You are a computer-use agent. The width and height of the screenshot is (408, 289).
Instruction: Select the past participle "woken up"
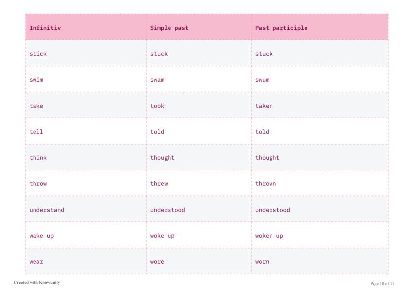[x=269, y=236]
